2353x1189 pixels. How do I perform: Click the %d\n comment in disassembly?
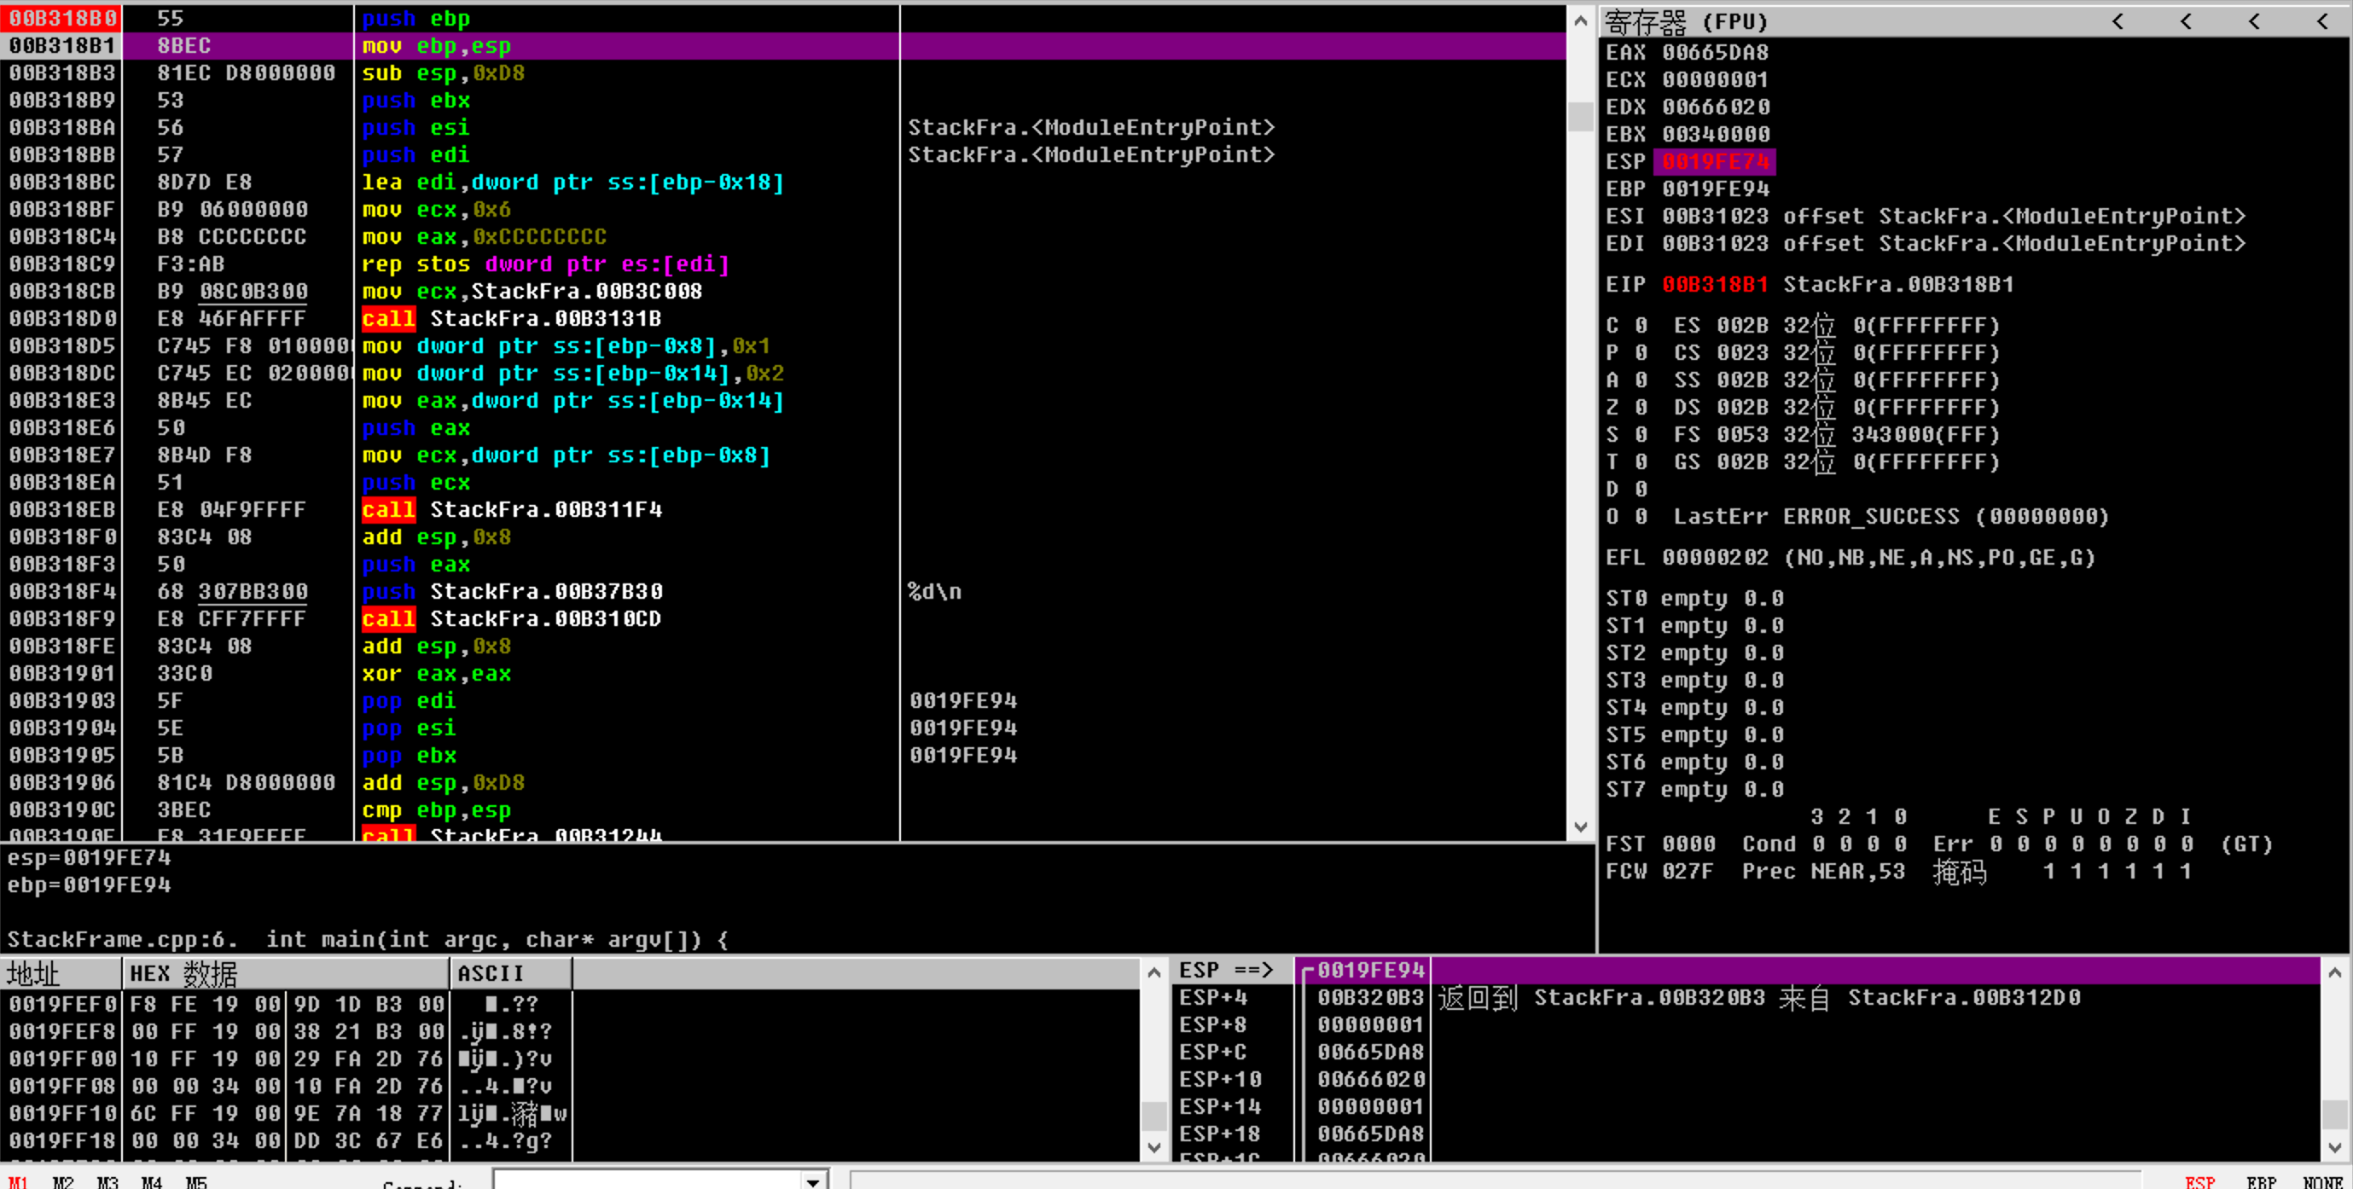tap(934, 592)
